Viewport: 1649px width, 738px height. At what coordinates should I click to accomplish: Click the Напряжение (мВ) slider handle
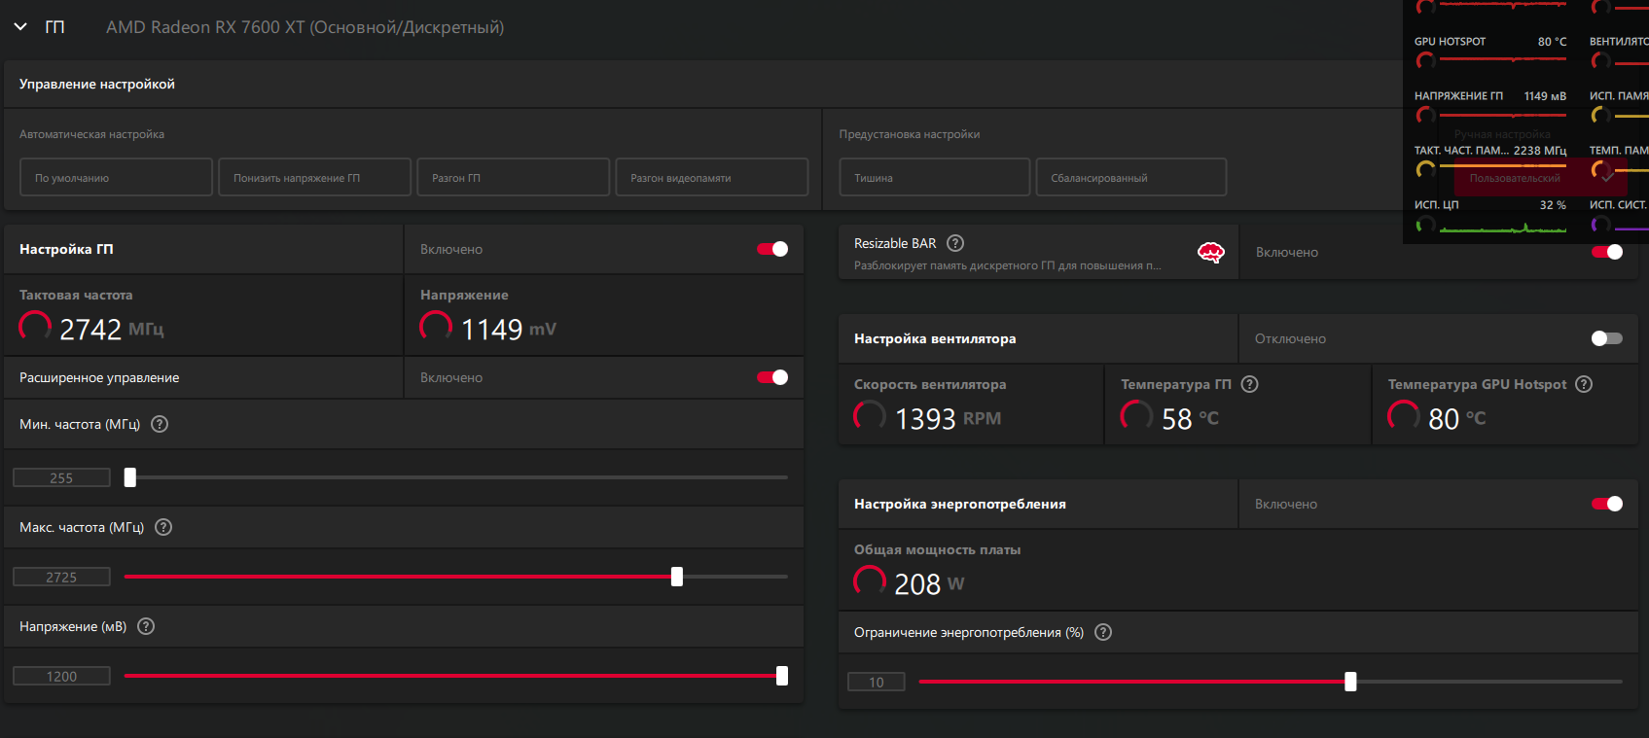click(x=782, y=676)
